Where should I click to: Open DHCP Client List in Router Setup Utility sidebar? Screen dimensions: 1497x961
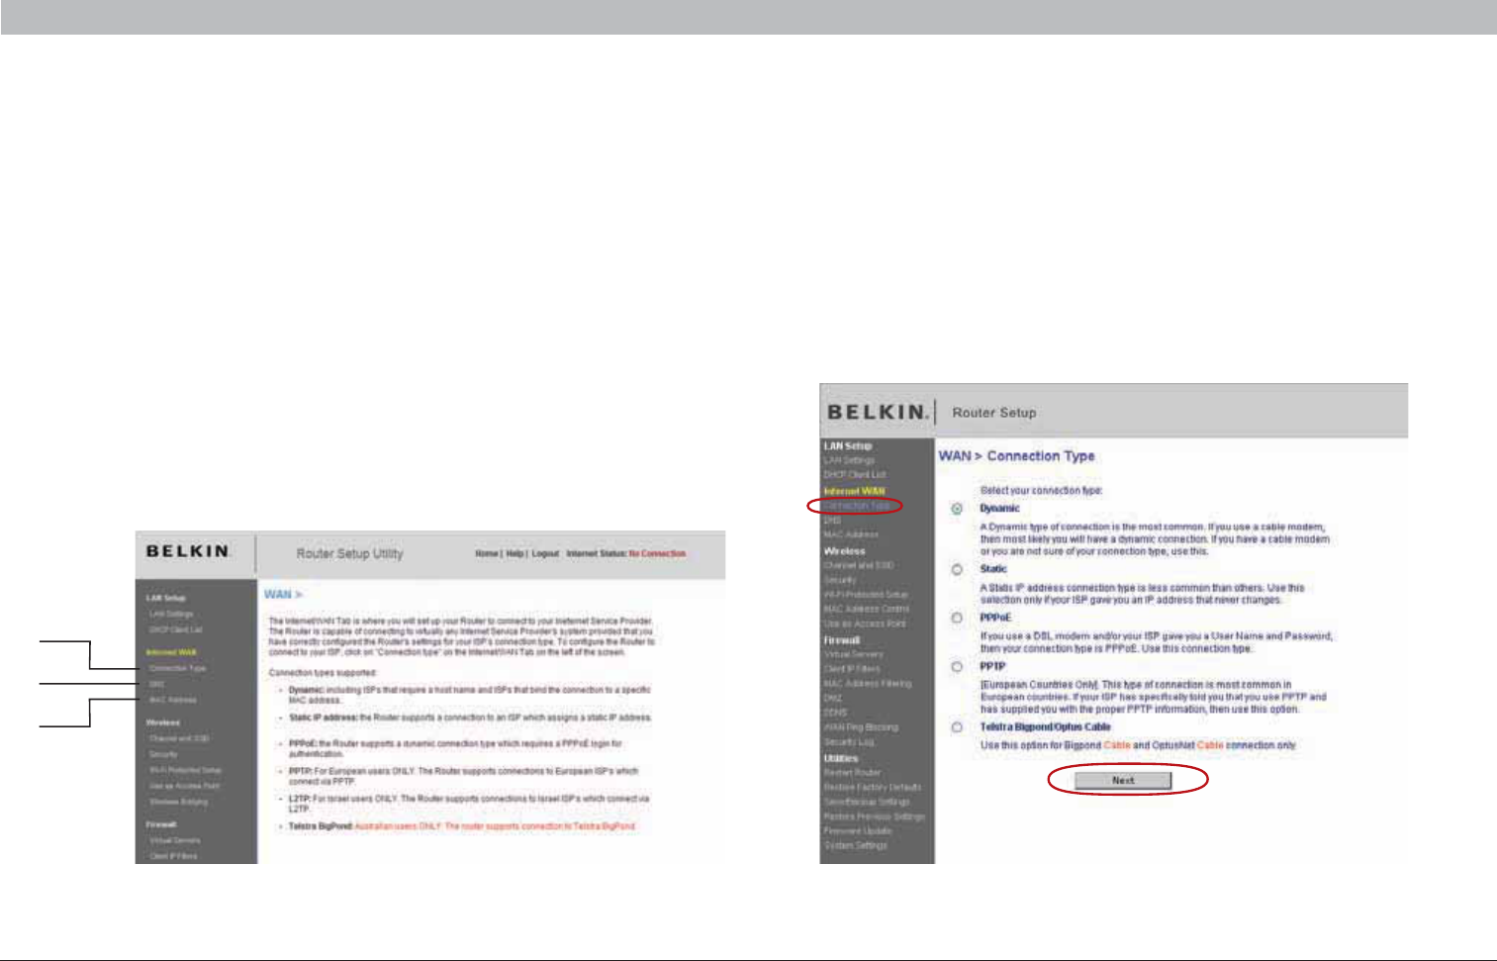[176, 629]
